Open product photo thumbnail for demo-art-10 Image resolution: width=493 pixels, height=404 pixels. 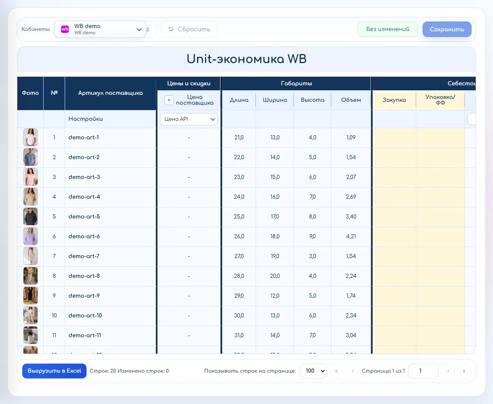[x=31, y=315]
